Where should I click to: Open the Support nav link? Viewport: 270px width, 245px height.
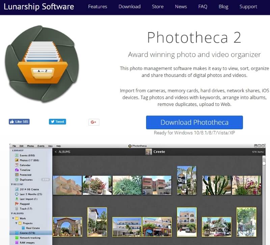click(248, 7)
